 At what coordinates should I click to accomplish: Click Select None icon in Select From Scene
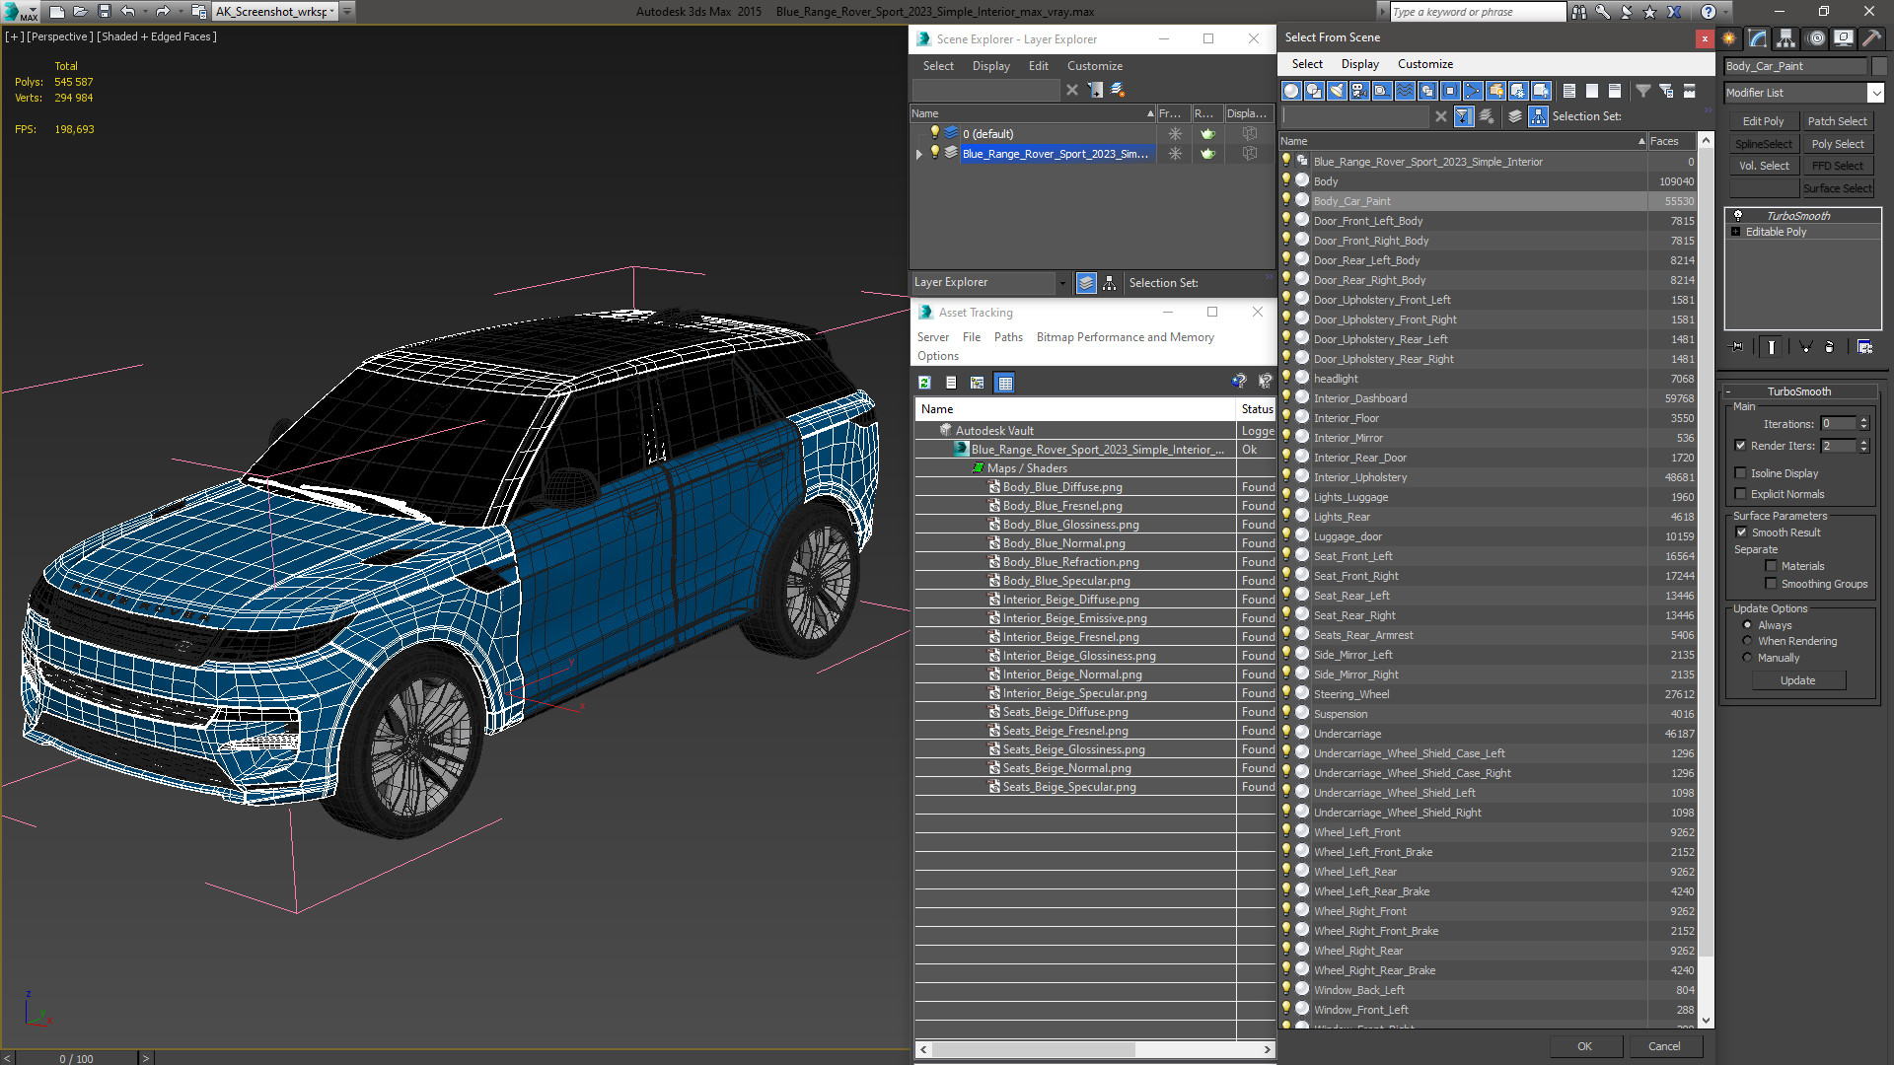(1592, 91)
